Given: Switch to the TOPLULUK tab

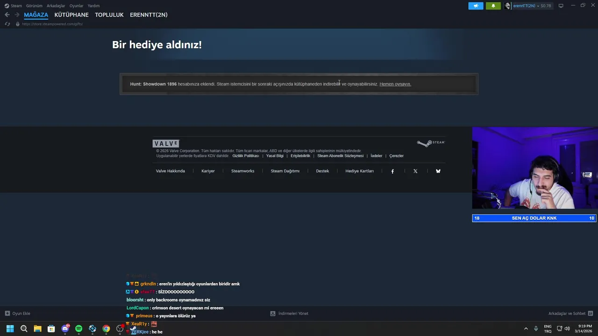Looking at the screenshot, I should 109,15.
